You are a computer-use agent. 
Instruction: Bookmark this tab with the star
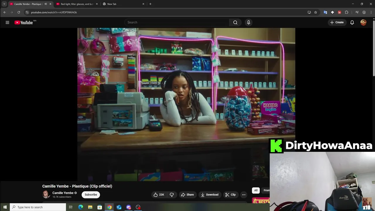coord(316,12)
